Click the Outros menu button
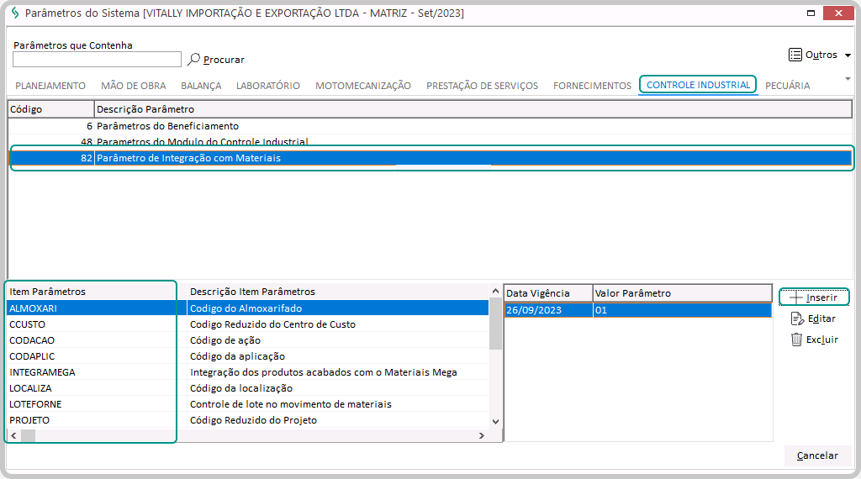 click(x=820, y=55)
